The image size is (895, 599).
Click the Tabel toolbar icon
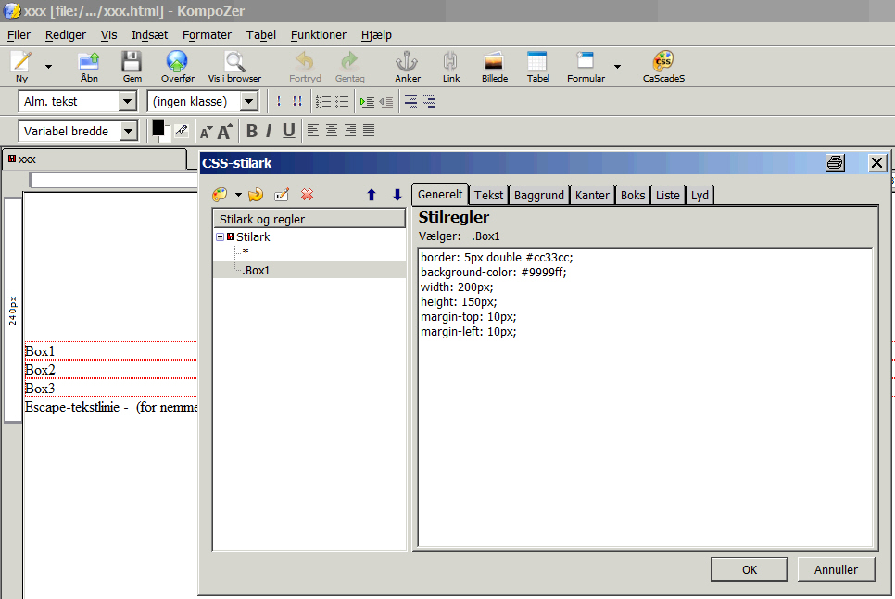pyautogui.click(x=537, y=63)
